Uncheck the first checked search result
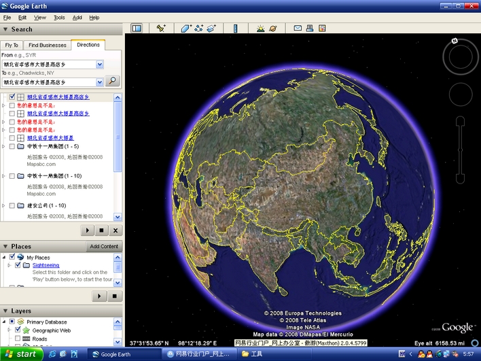Viewport: 481px width, 361px height. (12, 97)
